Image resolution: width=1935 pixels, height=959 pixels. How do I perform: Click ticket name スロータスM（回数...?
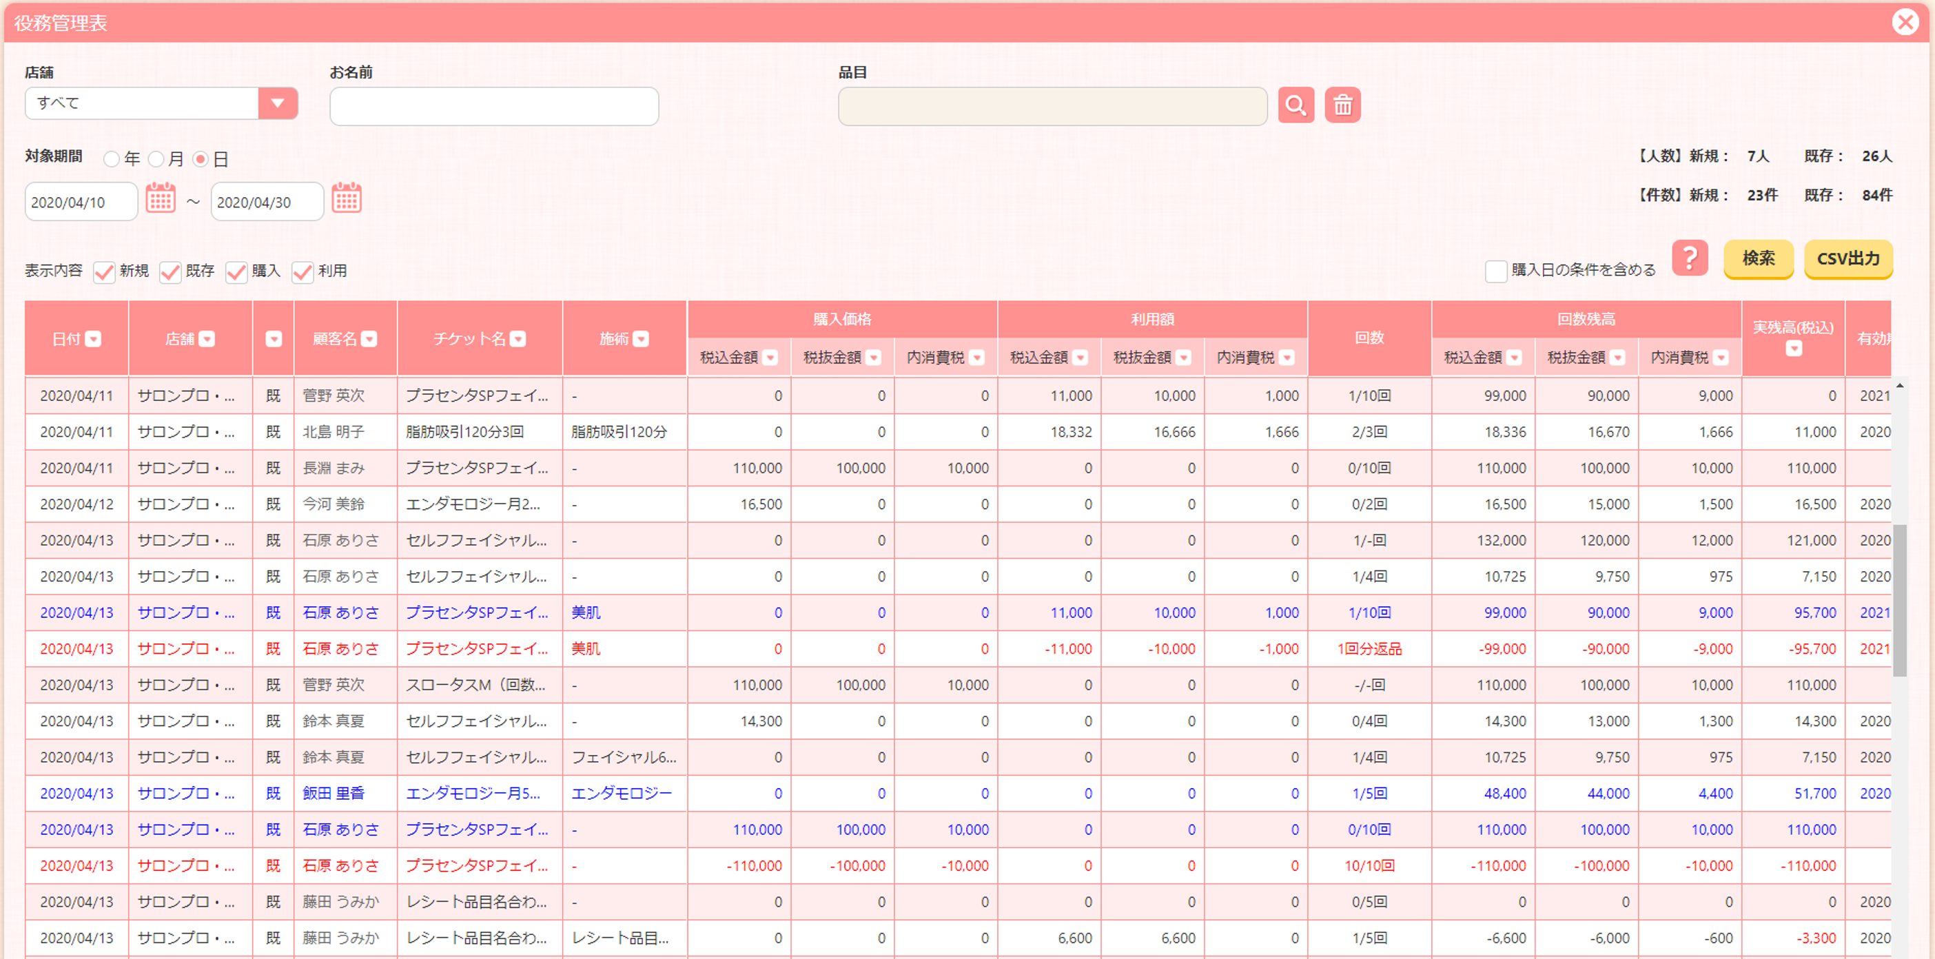pyautogui.click(x=476, y=685)
